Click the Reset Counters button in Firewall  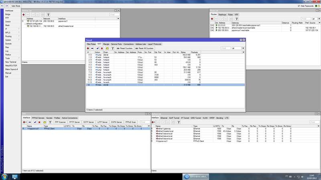[x=124, y=48]
